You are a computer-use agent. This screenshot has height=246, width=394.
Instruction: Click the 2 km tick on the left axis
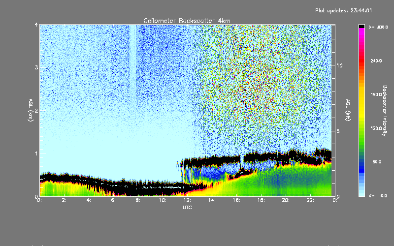pos(36,110)
